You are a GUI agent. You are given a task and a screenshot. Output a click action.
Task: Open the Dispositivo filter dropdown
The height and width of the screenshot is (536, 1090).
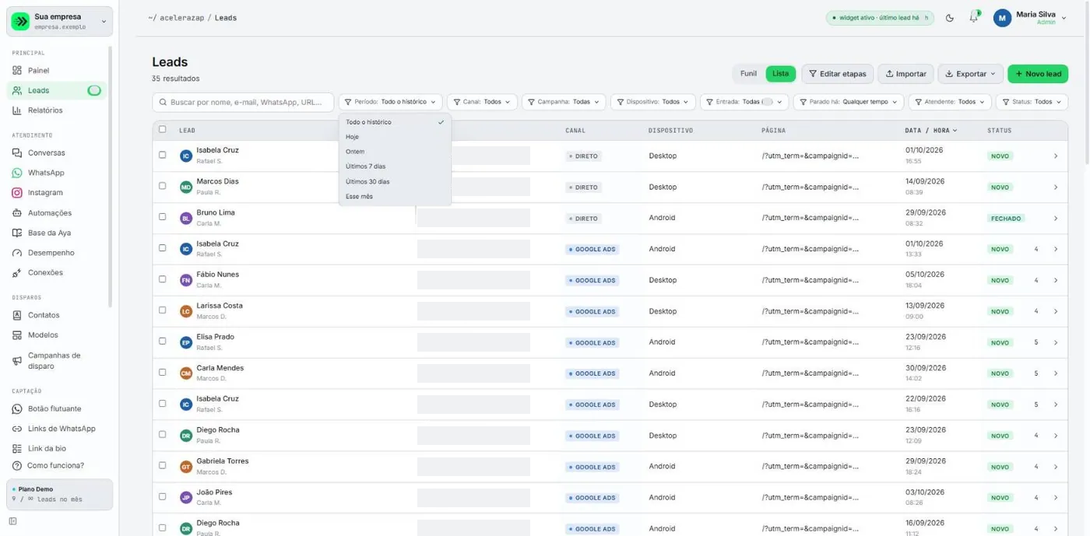pos(652,102)
